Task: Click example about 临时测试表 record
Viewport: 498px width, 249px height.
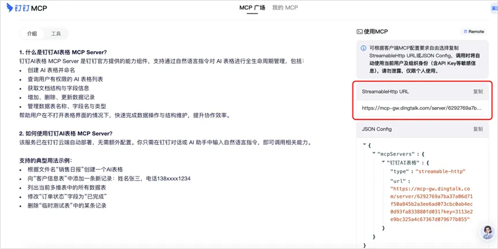Action: click(67, 206)
